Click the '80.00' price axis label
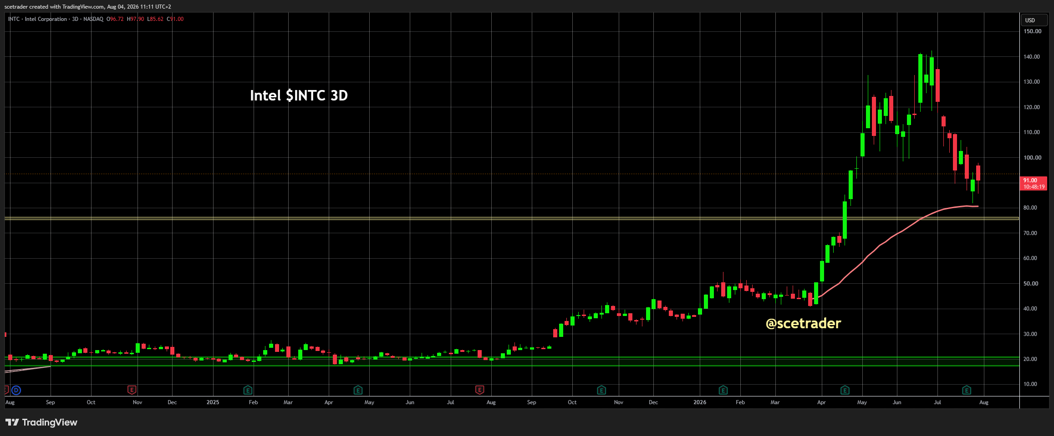1054x436 pixels. [1031, 208]
